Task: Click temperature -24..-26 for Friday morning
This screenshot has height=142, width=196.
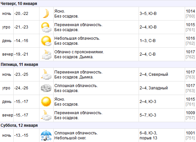Action: [x=21, y=88]
